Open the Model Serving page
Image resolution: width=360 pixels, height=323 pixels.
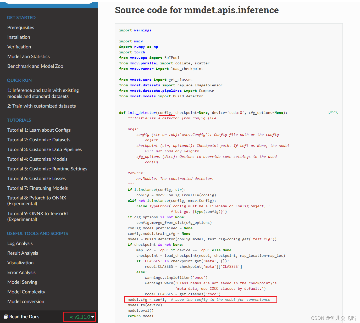point(22,282)
